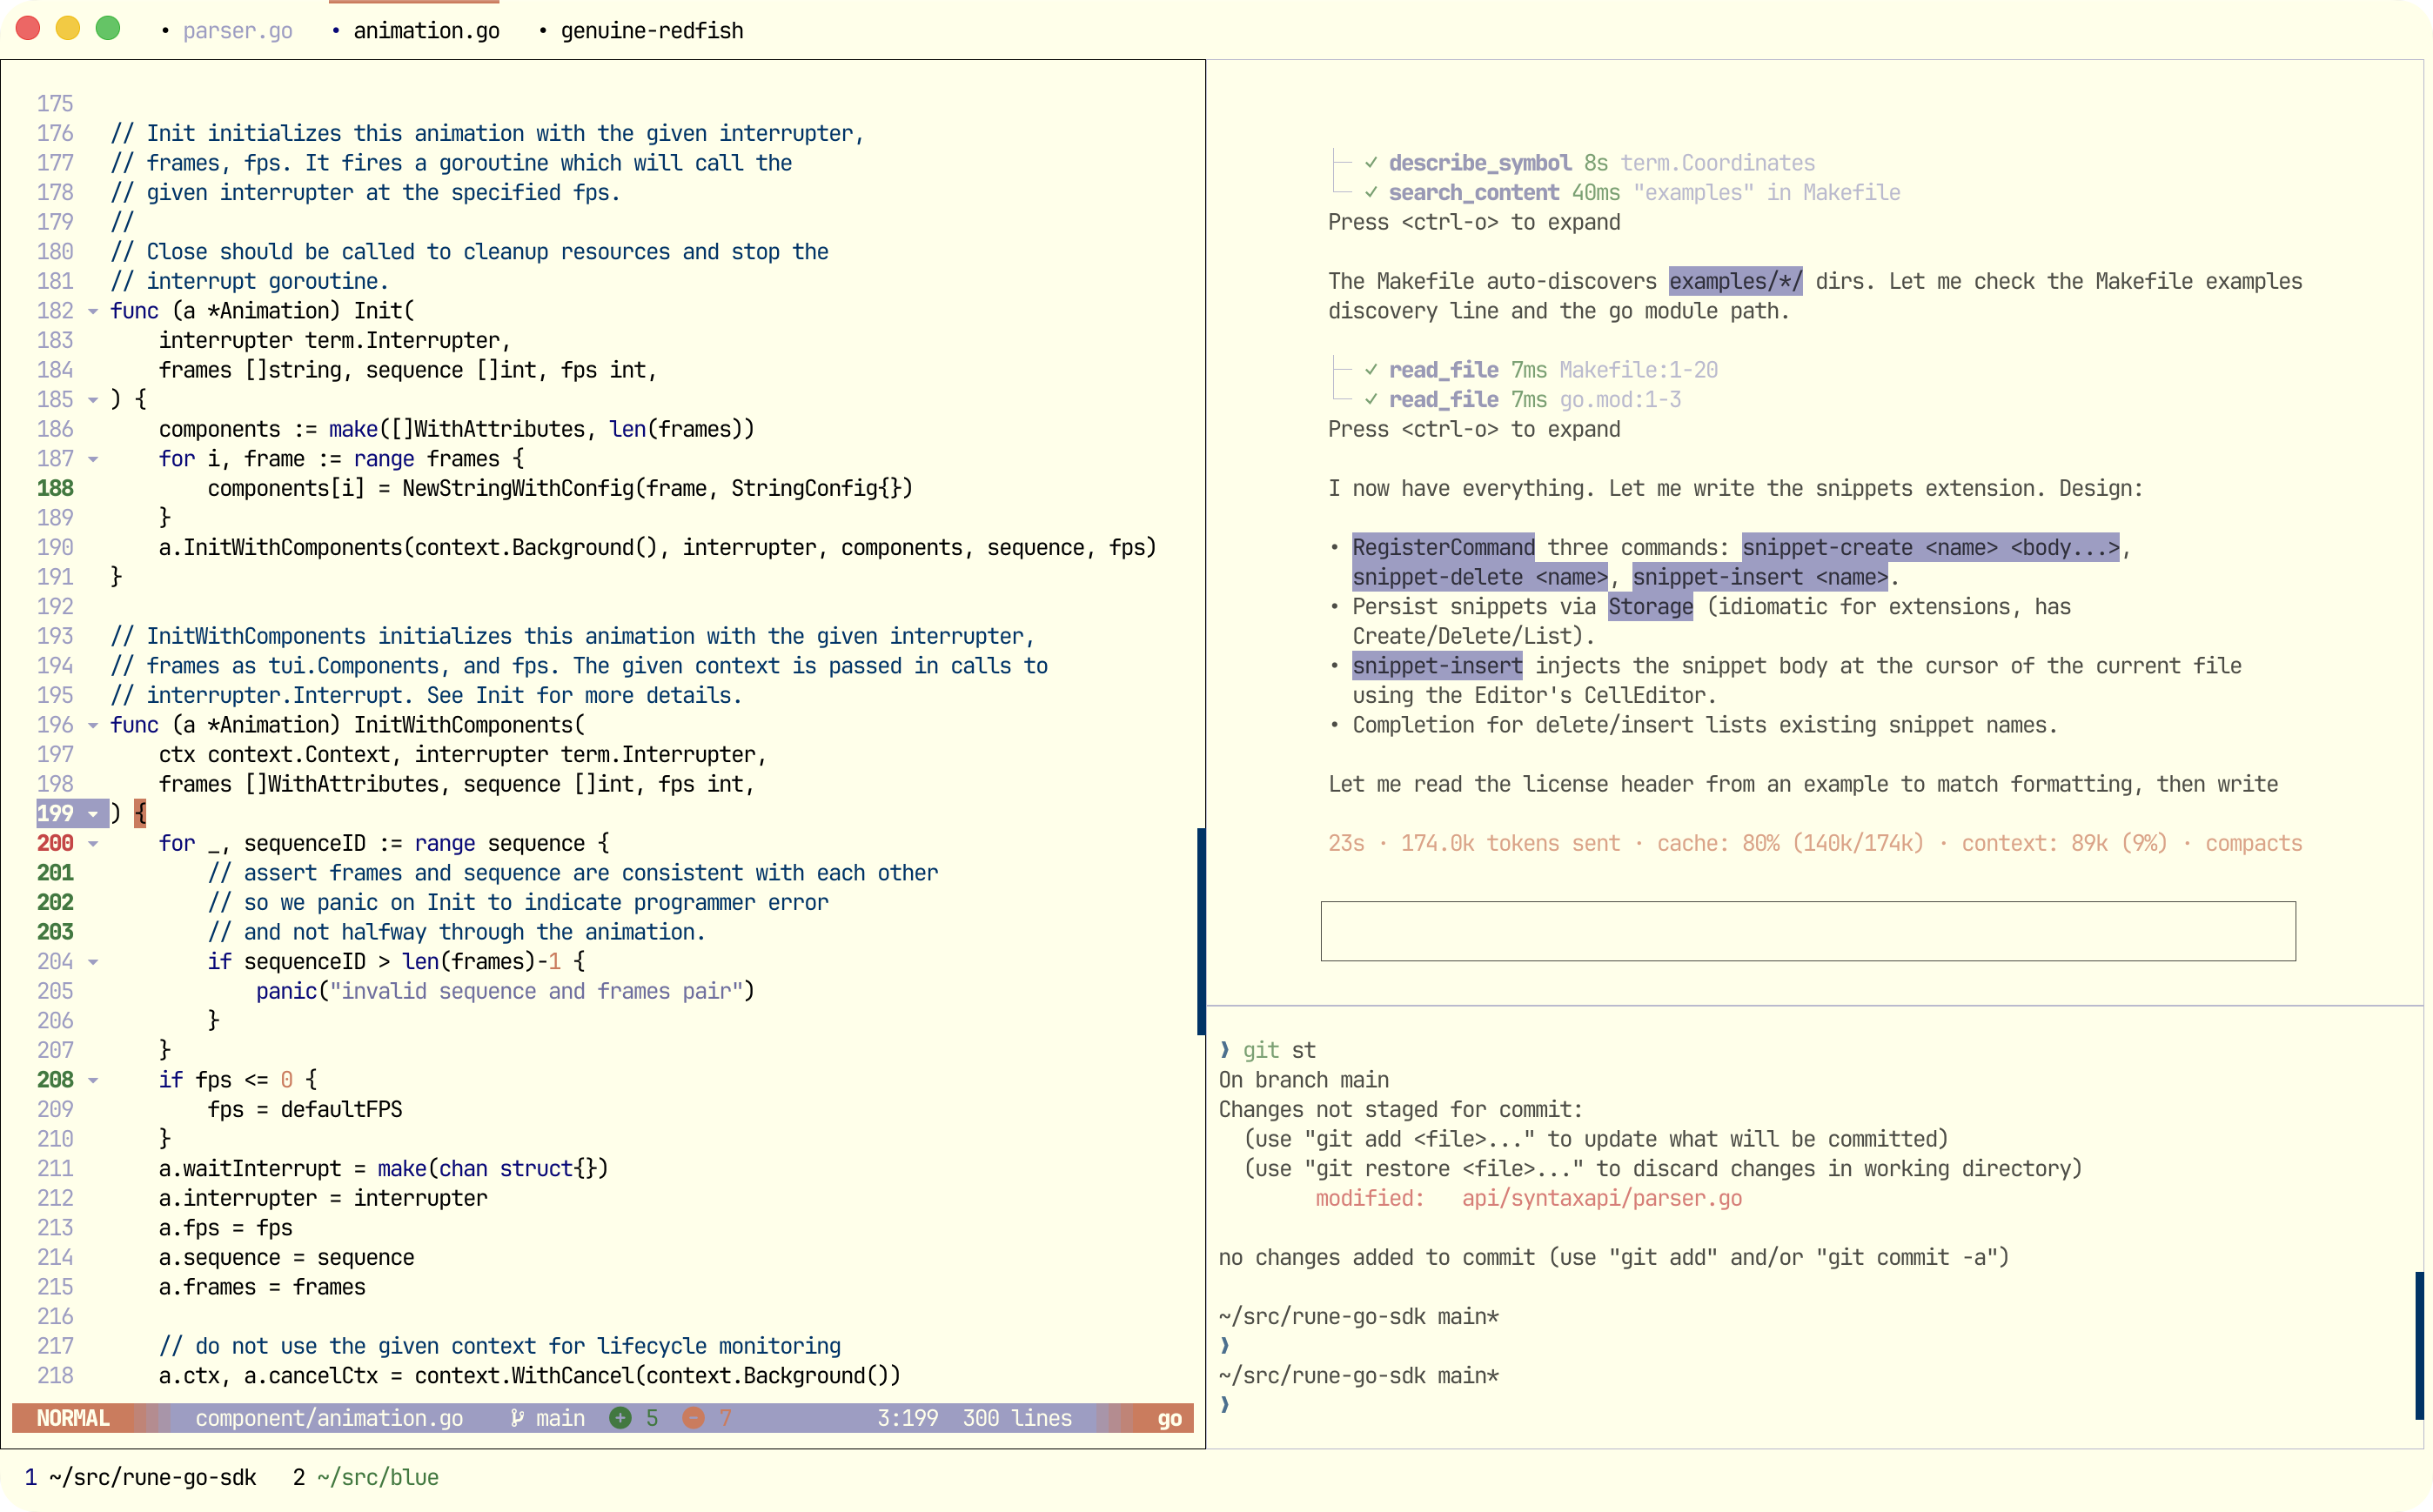Switch to the parser.go tab
This screenshot has height=1512, width=2433.
[237, 30]
